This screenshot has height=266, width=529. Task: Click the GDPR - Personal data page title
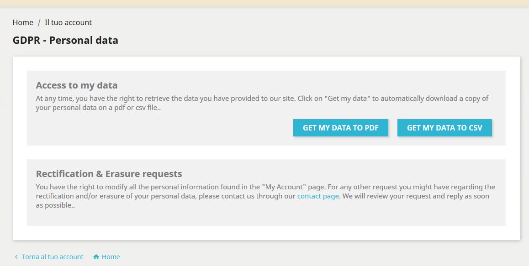tap(65, 40)
